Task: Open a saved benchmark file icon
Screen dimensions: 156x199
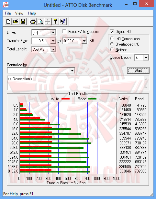Action: click(16, 21)
